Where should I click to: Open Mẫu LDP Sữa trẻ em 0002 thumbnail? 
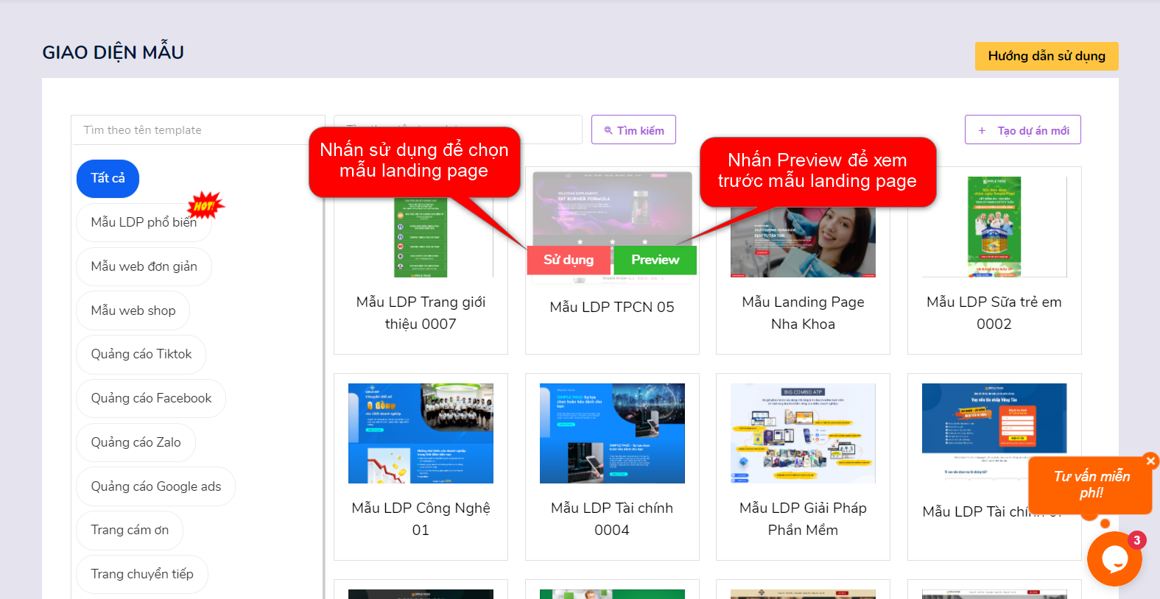[x=994, y=227]
